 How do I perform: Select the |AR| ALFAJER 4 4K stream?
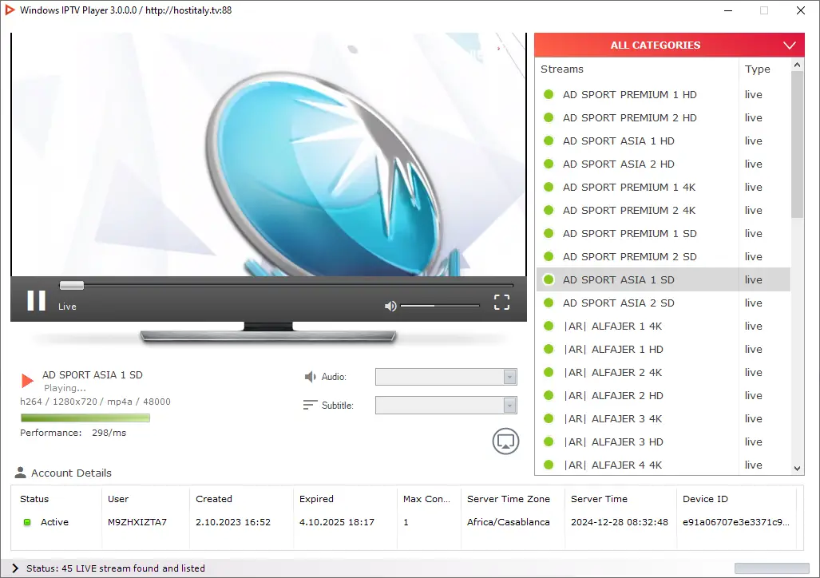click(x=663, y=465)
